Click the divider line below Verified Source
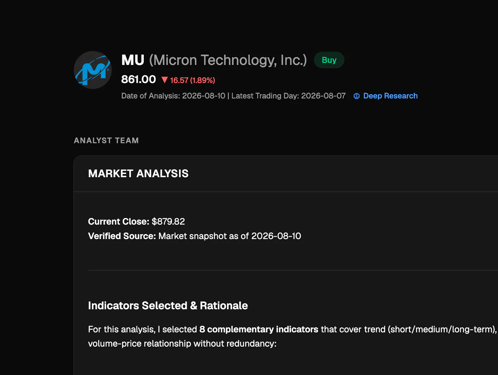 293,271
